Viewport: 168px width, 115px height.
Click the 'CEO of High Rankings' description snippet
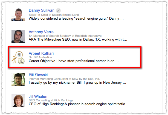[79, 104]
